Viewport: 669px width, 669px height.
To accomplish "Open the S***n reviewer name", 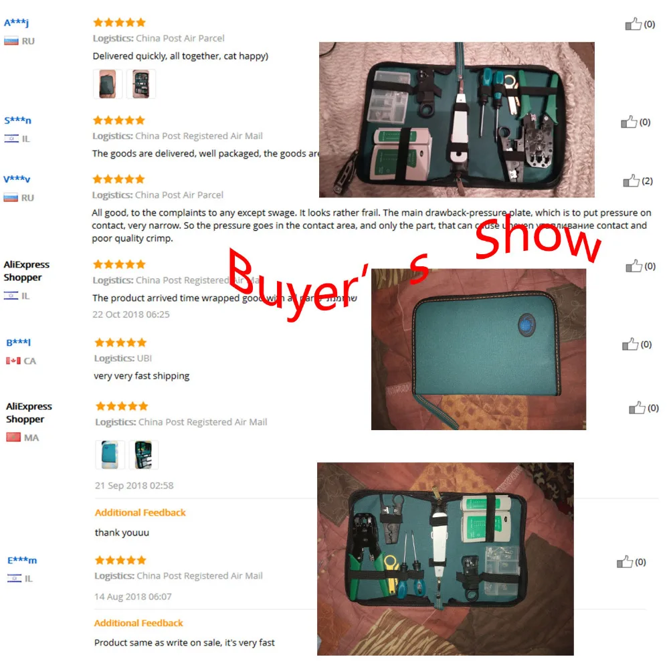I will [x=17, y=120].
